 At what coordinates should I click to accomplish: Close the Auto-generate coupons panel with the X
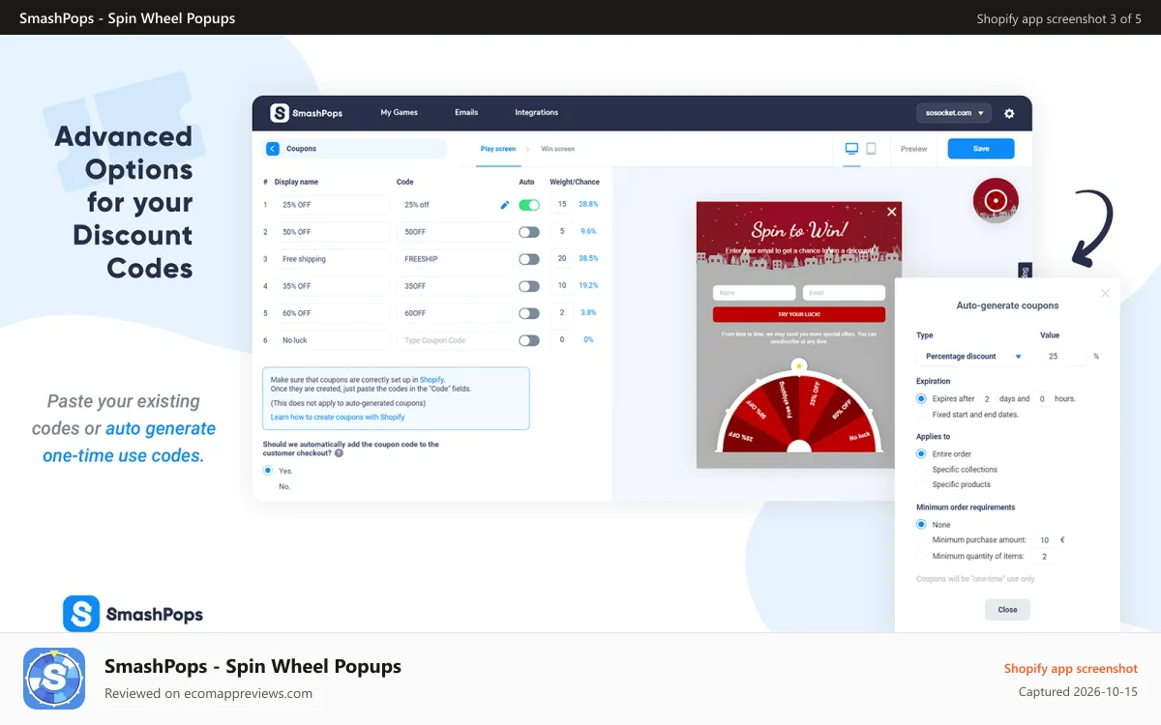[x=1106, y=293]
